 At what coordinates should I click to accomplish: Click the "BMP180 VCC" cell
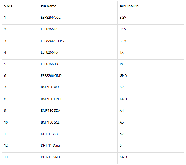click(x=50, y=87)
